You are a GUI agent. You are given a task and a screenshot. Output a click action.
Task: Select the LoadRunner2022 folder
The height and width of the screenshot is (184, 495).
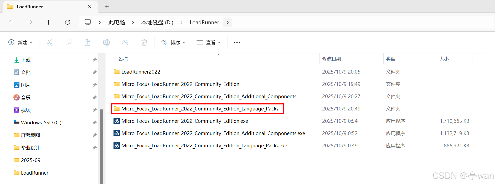tap(137, 72)
